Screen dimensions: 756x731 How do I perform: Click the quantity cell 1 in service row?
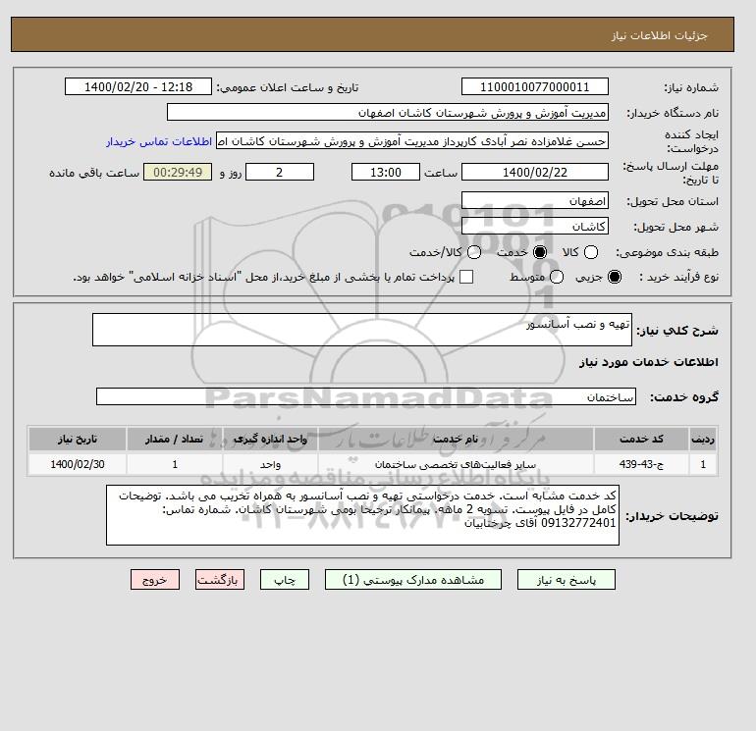(175, 464)
